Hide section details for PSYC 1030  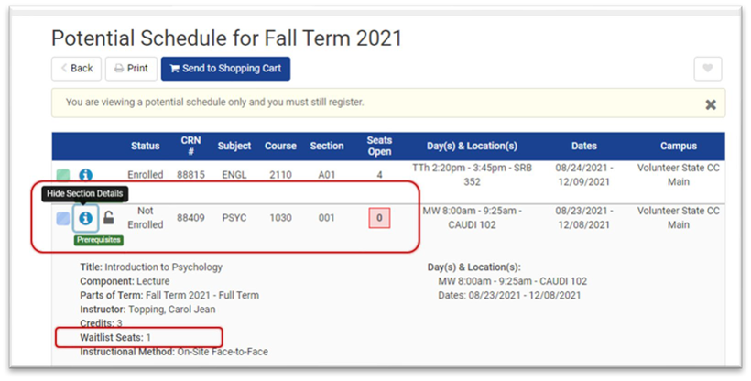[x=85, y=218]
